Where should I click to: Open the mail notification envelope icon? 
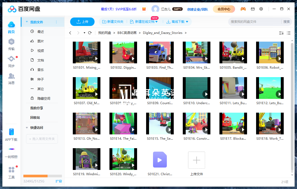pos(253,9)
